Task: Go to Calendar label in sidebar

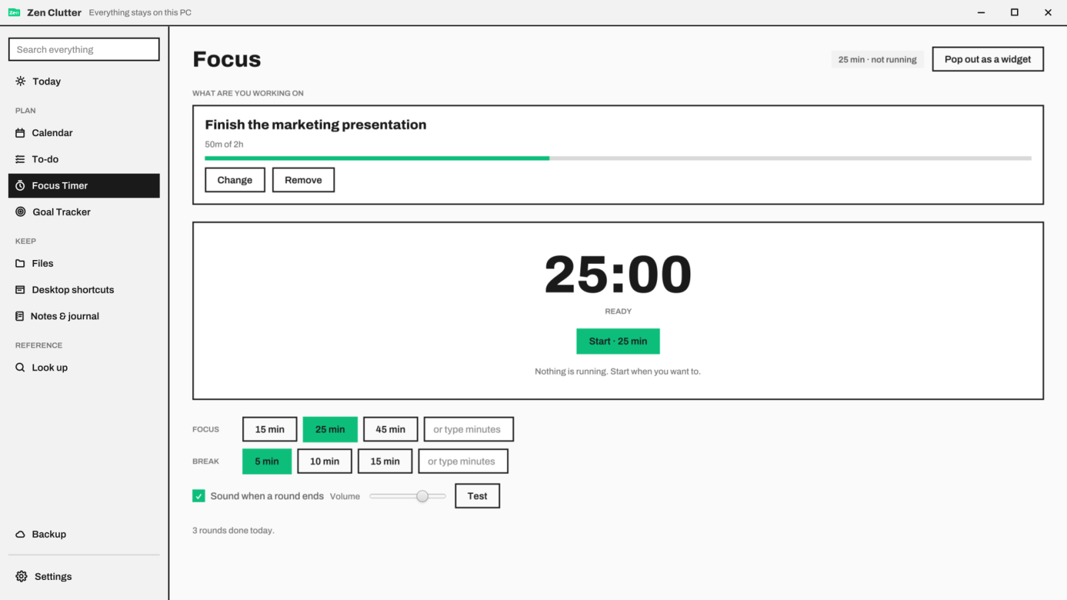Action: point(52,133)
